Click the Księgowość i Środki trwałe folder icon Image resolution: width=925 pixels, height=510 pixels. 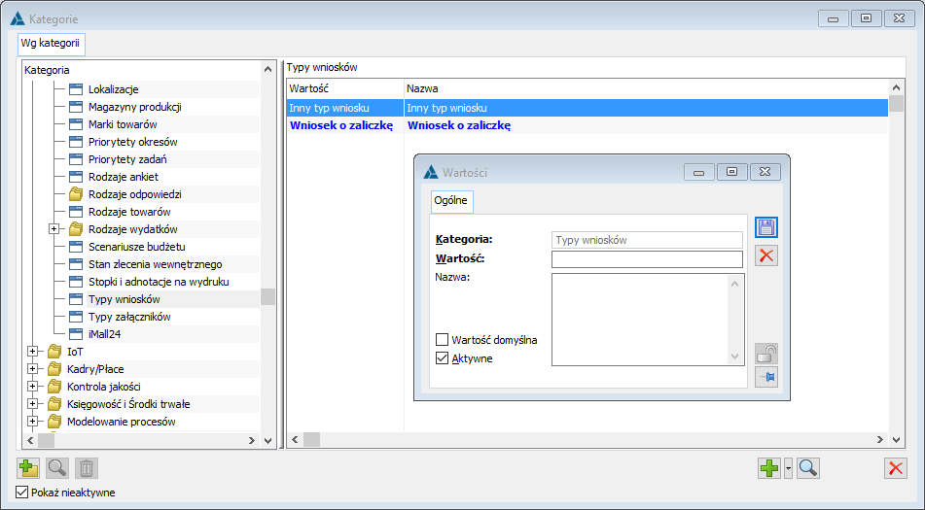[x=54, y=404]
